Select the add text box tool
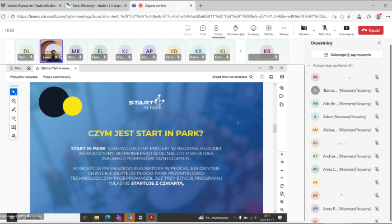 13,127
